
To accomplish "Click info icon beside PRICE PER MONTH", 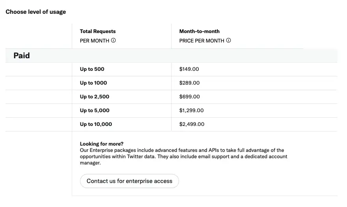I will [x=229, y=41].
